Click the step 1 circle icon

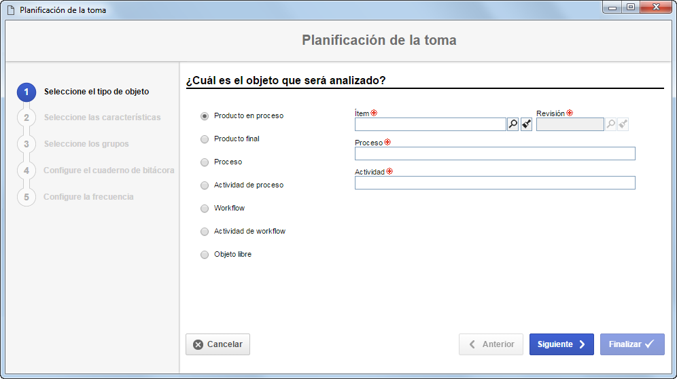[27, 92]
